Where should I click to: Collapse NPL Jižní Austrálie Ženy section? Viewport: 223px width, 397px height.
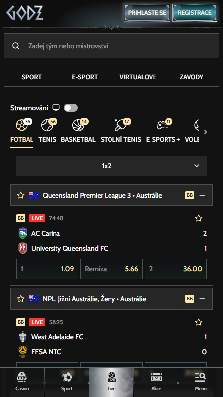[202, 299]
